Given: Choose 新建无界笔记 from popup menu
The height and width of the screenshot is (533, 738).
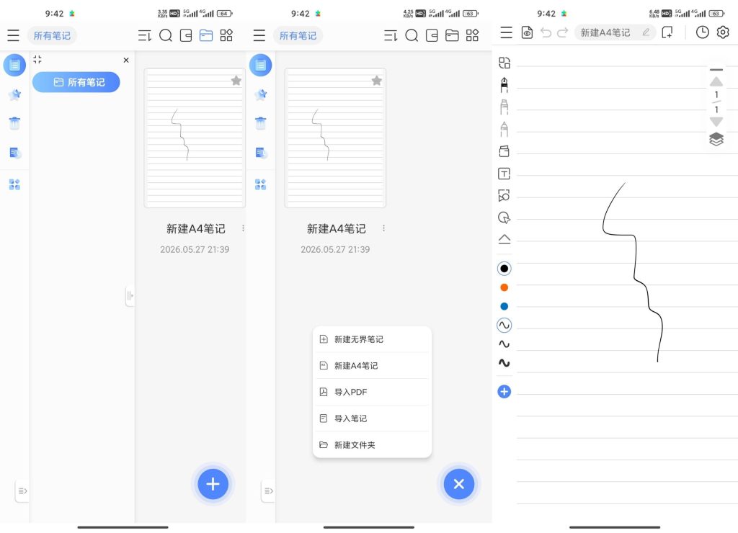Looking at the screenshot, I should [x=372, y=339].
